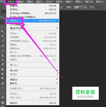Screen dimensions: 106x107
Task: Click 存储为 Web 所用格式... entry
Action: pos(33,56)
